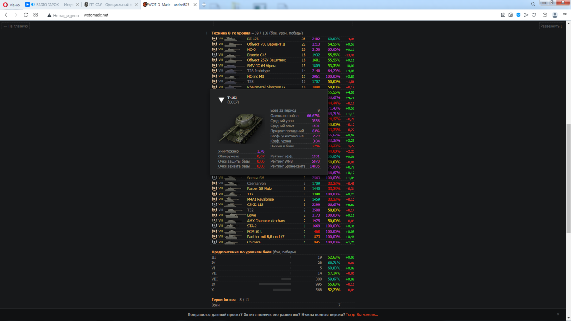Select the Caernarvon tank row

pyautogui.click(x=283, y=183)
